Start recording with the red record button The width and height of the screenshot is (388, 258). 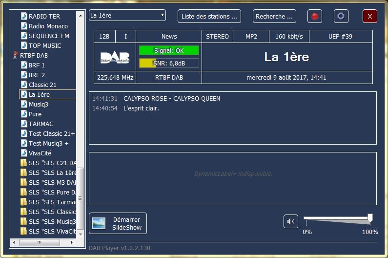point(314,16)
